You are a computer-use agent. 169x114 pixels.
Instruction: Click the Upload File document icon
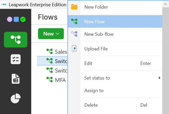point(74,49)
